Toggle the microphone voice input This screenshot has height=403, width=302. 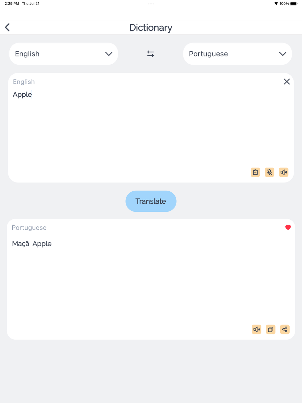click(269, 172)
